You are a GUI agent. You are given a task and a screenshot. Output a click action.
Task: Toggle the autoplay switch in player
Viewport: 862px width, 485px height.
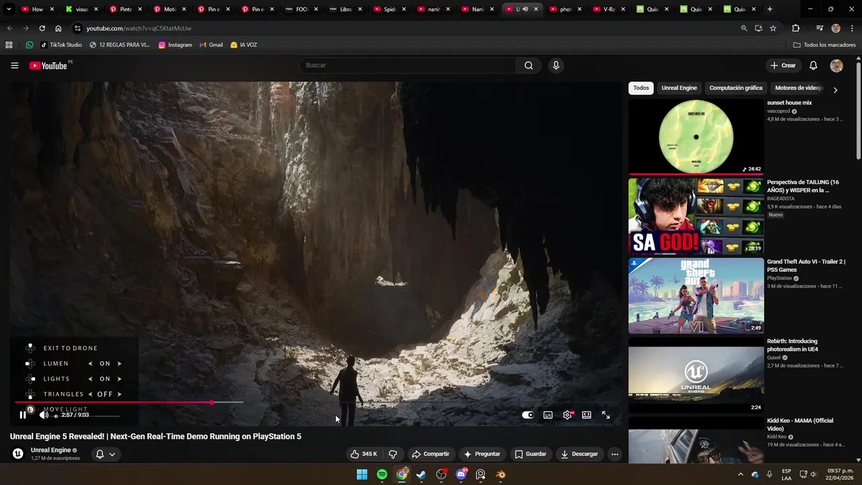coord(528,415)
